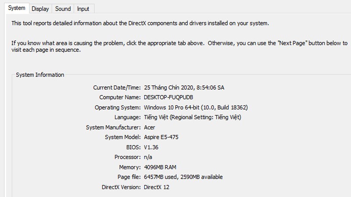Click the DirectX Version value DirectX 12
The image size is (351, 197).
tap(156, 187)
